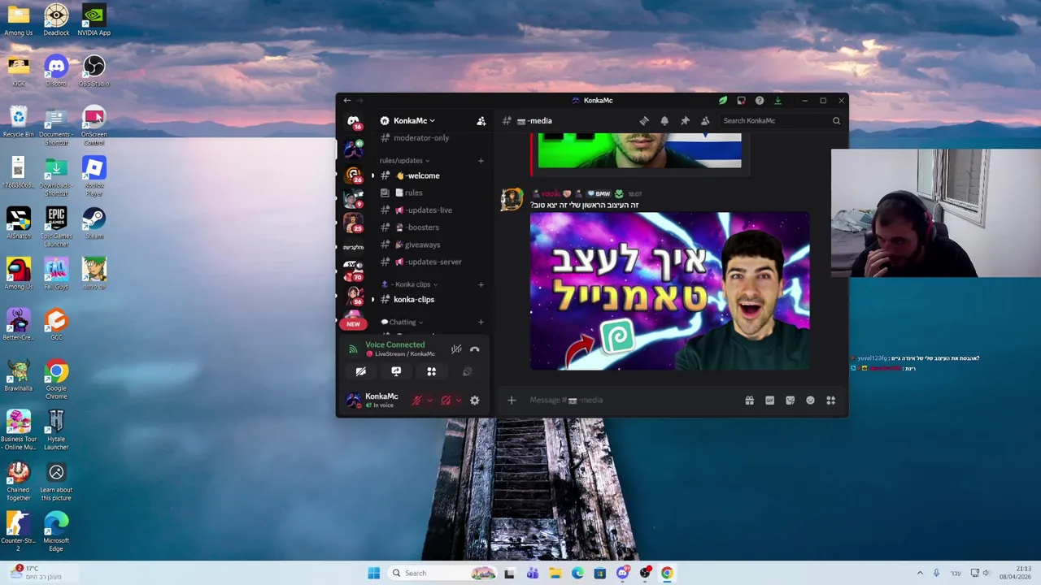1041x585 pixels.
Task: Open KonkaMc user profile panel
Action: pos(374,400)
